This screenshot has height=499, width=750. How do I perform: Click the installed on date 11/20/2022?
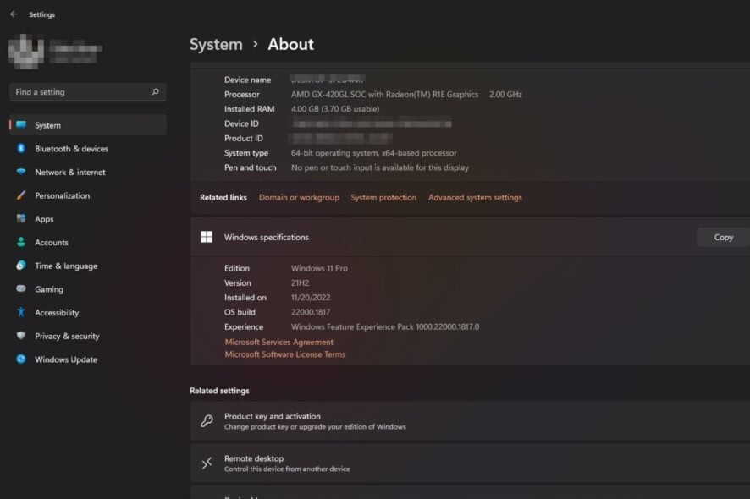pos(311,298)
